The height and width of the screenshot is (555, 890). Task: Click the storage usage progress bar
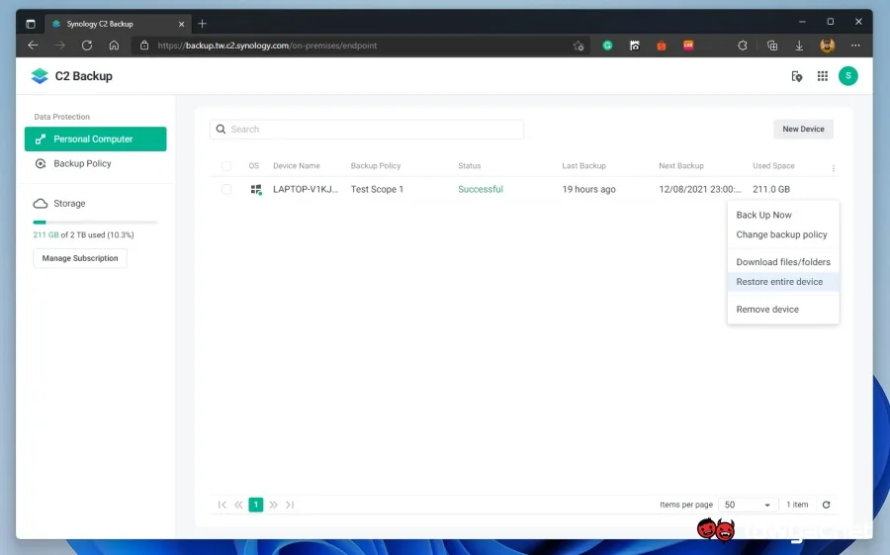(x=95, y=223)
